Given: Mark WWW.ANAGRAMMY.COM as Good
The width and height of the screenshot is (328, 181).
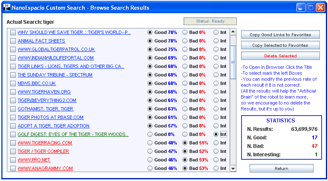Looking at the screenshot, I should (150, 169).
